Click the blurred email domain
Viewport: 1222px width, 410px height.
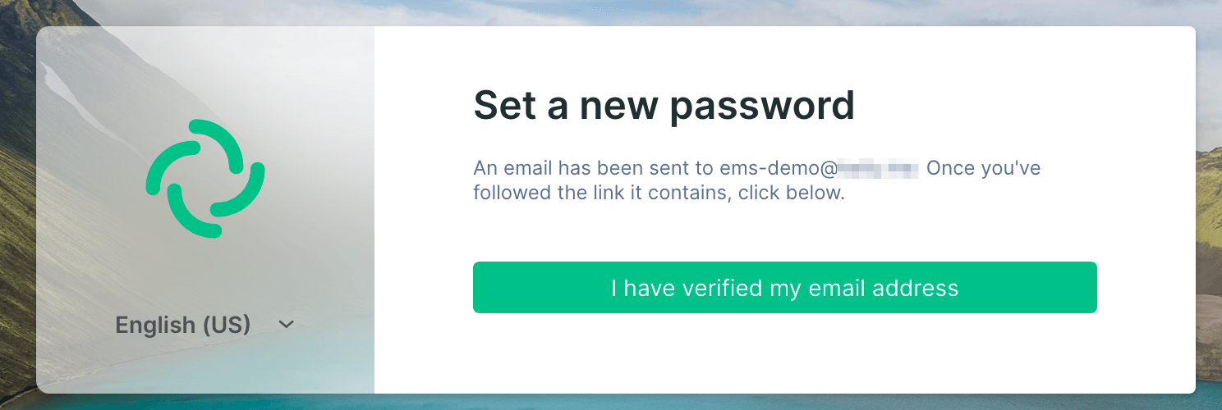point(866,170)
